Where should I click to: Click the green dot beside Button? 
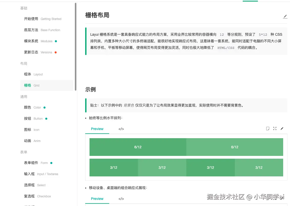click(x=46, y=119)
